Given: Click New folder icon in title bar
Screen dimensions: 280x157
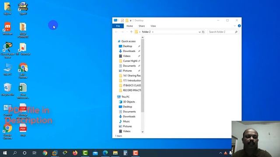Looking at the screenshot, I should pyautogui.click(x=127, y=20).
